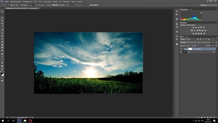Screen dimensions: 218x123
Task: Select the History Brush tool
Action: click(2, 39)
